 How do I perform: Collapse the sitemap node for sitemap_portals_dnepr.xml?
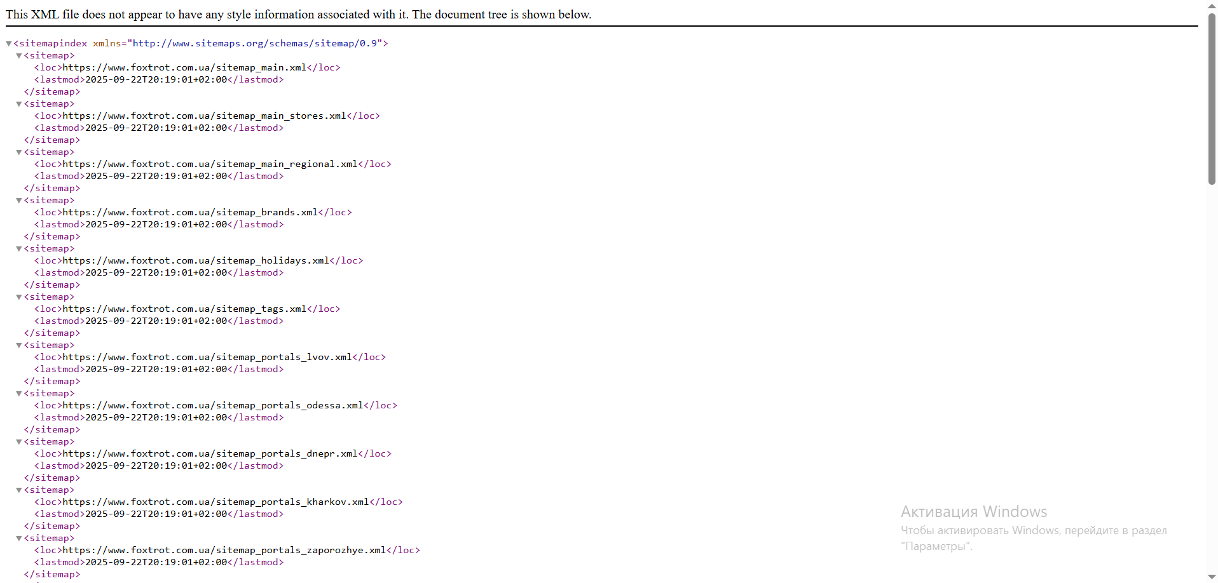click(19, 442)
